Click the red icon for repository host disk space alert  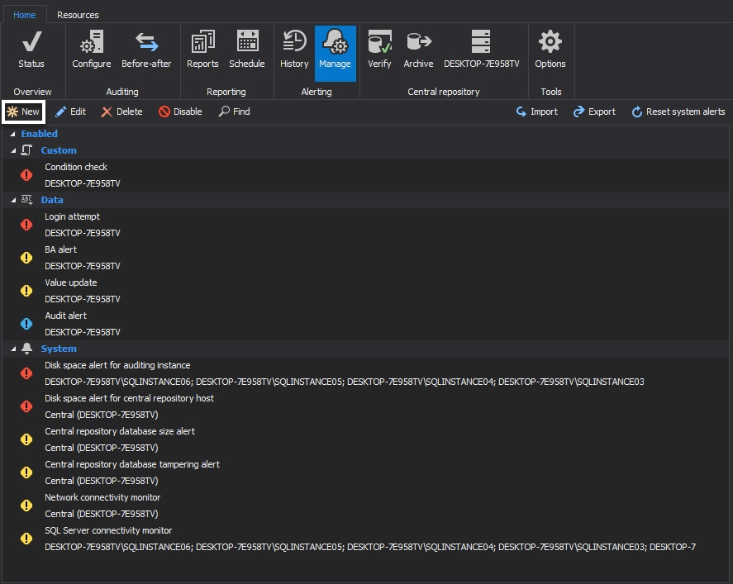coord(26,406)
